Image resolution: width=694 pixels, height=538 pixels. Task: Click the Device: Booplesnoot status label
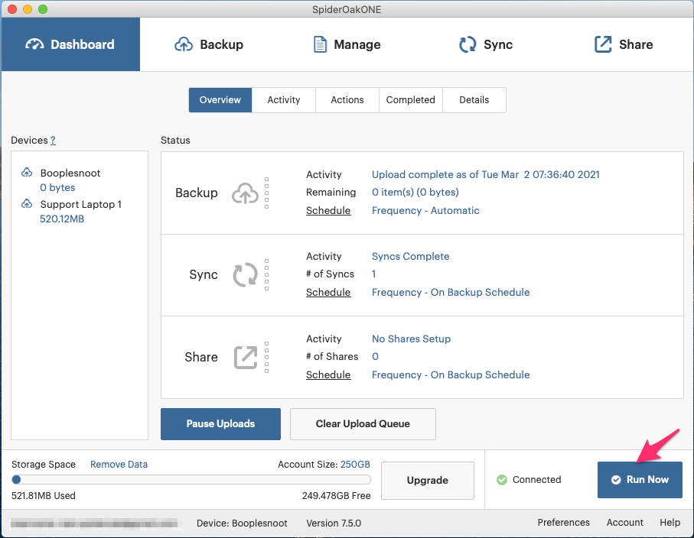pos(242,523)
